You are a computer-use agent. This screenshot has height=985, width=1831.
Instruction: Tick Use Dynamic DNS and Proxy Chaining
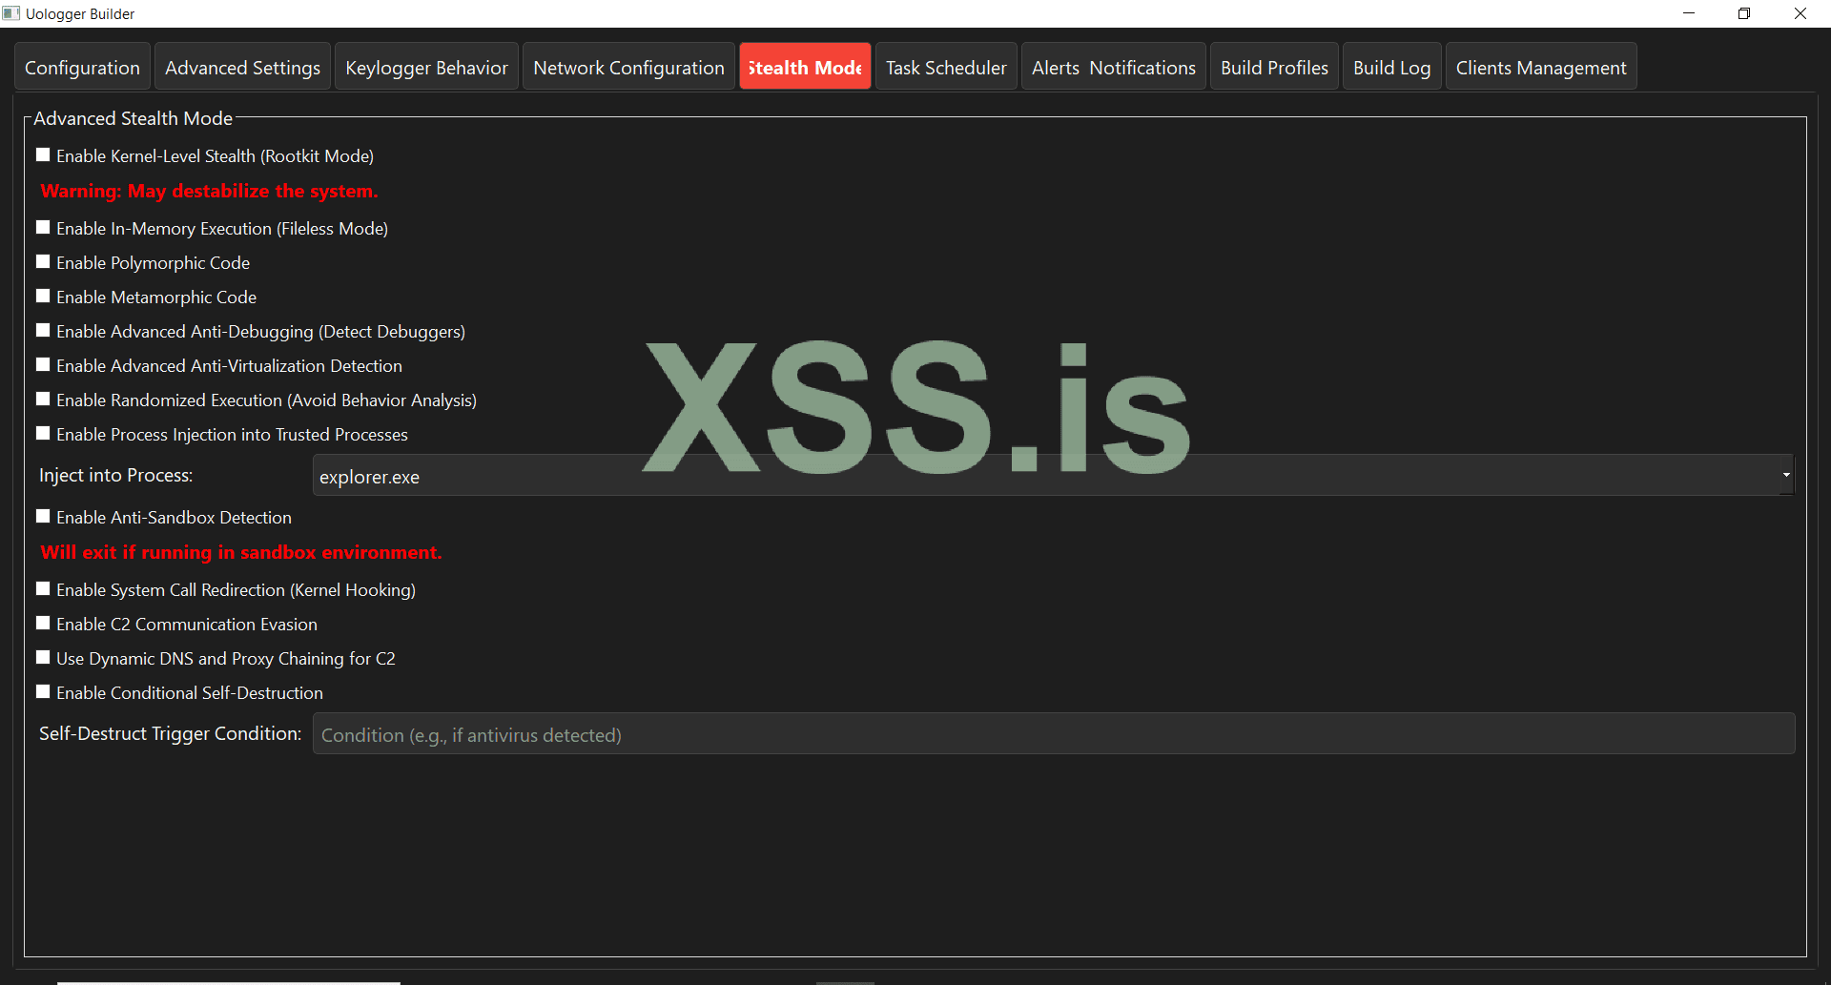(43, 657)
